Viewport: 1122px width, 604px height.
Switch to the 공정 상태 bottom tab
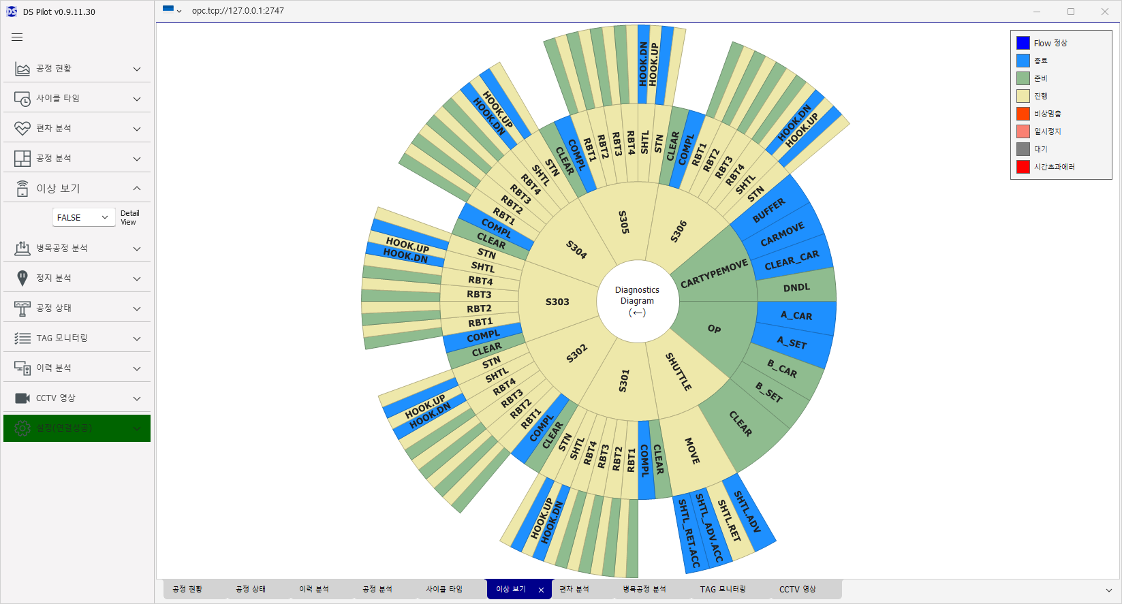point(251,590)
